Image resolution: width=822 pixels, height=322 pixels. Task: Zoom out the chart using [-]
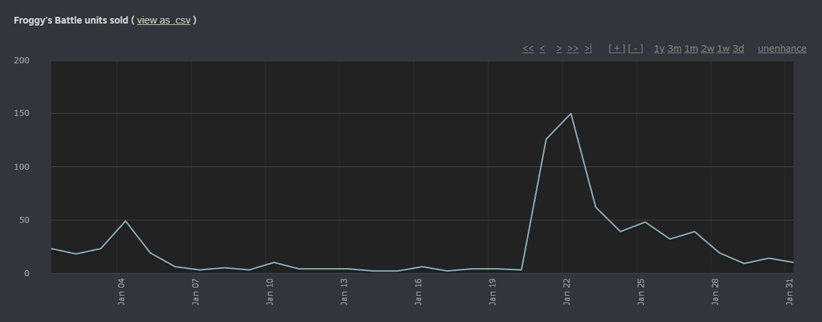[x=635, y=49]
